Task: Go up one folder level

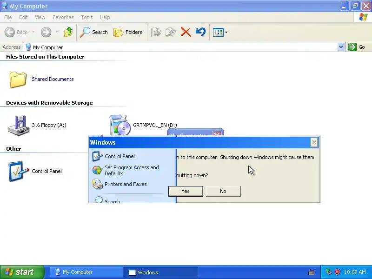Action: [68, 32]
